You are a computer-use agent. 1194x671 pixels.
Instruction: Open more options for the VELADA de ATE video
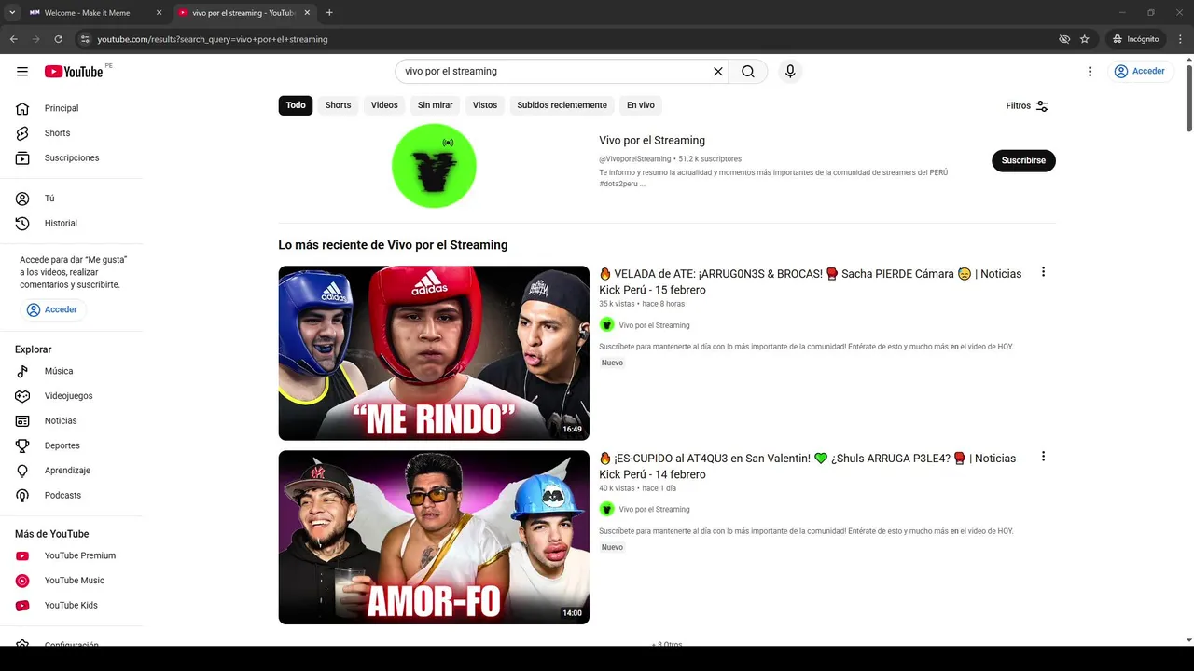tap(1043, 272)
